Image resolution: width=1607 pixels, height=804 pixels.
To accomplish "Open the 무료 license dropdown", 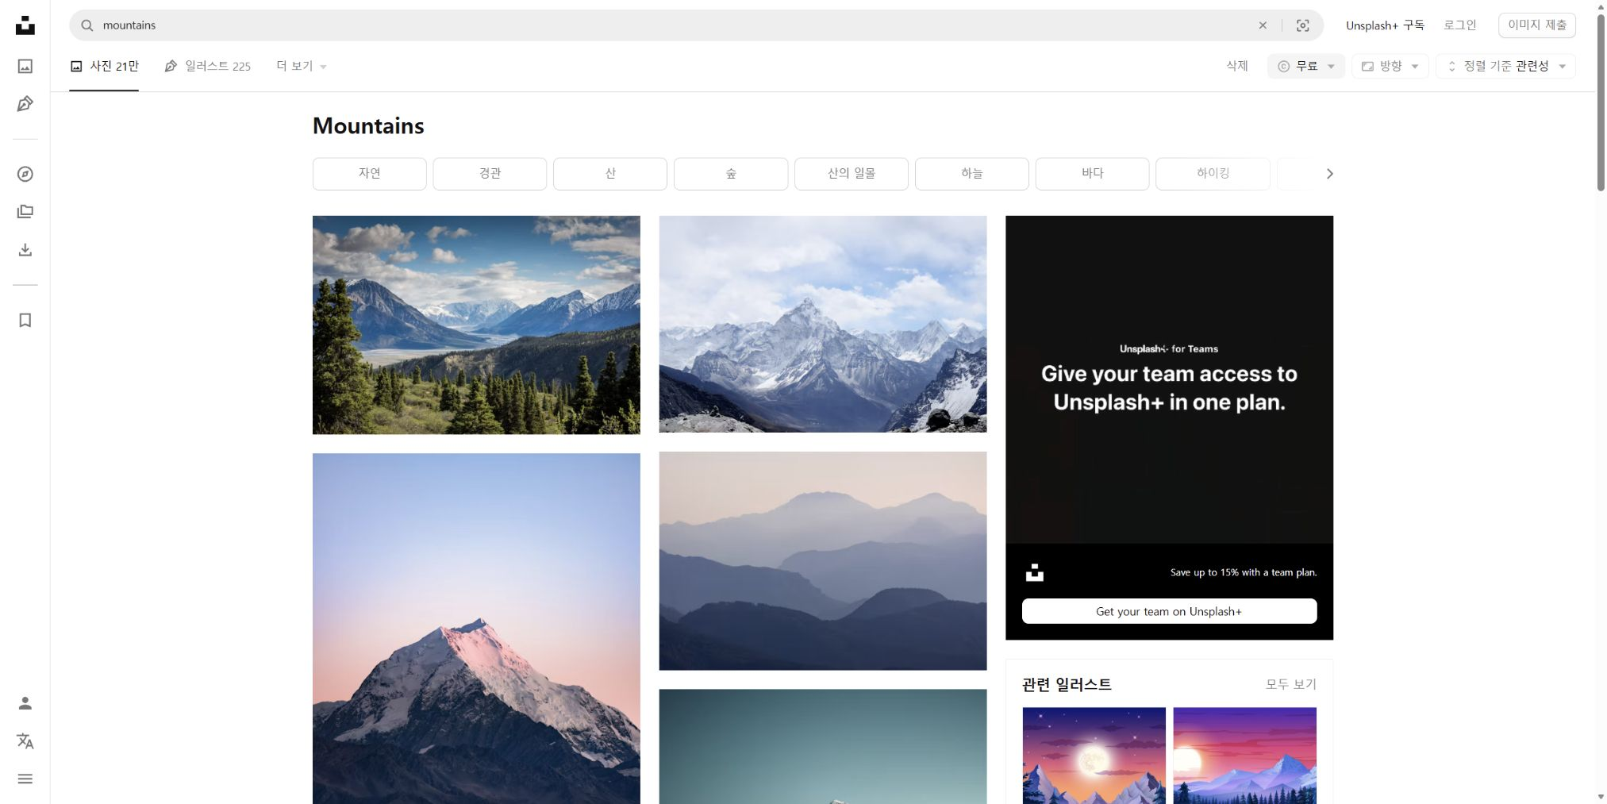I will tap(1306, 66).
